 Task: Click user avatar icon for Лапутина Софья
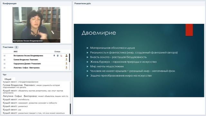coord(67,68)
